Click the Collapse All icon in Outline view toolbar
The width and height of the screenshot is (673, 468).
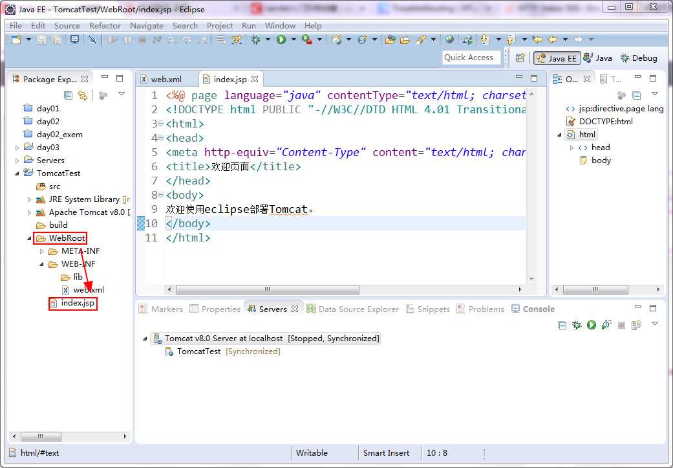(637, 95)
